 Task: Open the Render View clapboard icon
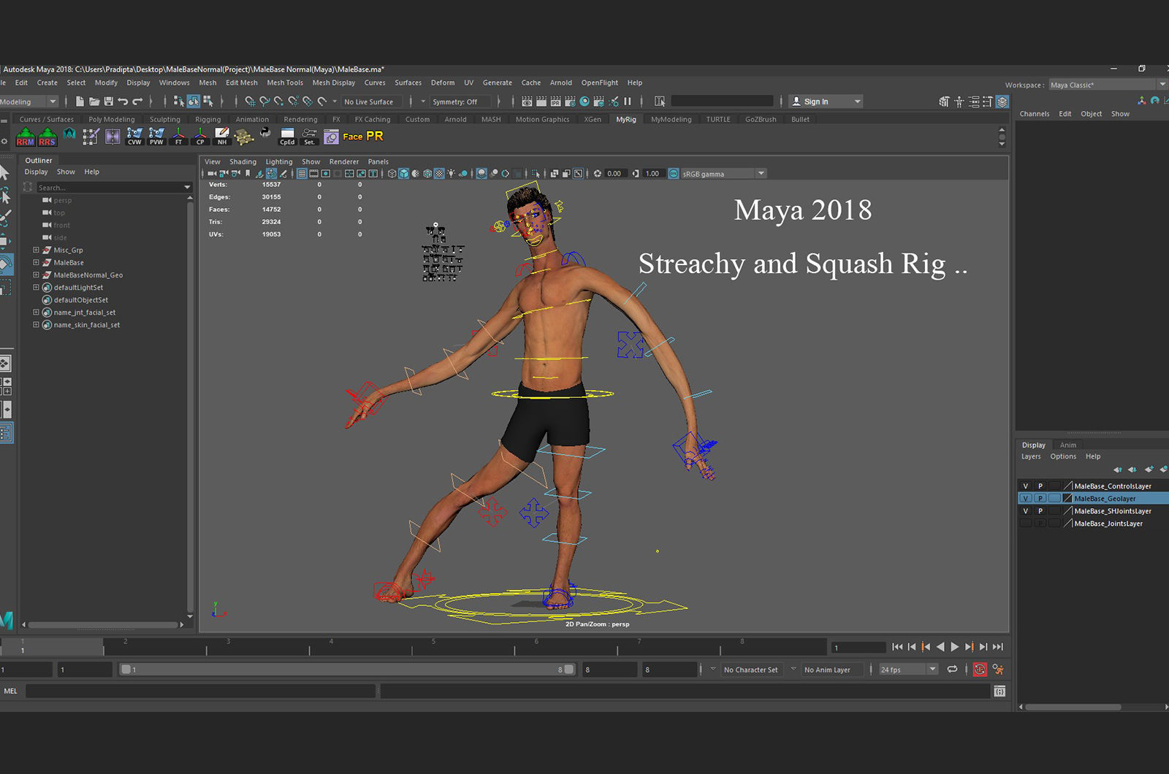pyautogui.click(x=527, y=101)
